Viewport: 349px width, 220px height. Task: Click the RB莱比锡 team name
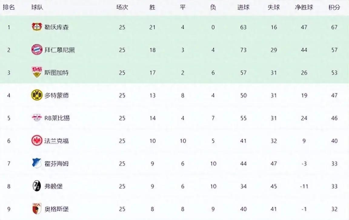click(57, 118)
